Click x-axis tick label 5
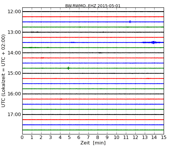Image resolution: width=186 pixels, height=149 pixels. click(x=70, y=138)
